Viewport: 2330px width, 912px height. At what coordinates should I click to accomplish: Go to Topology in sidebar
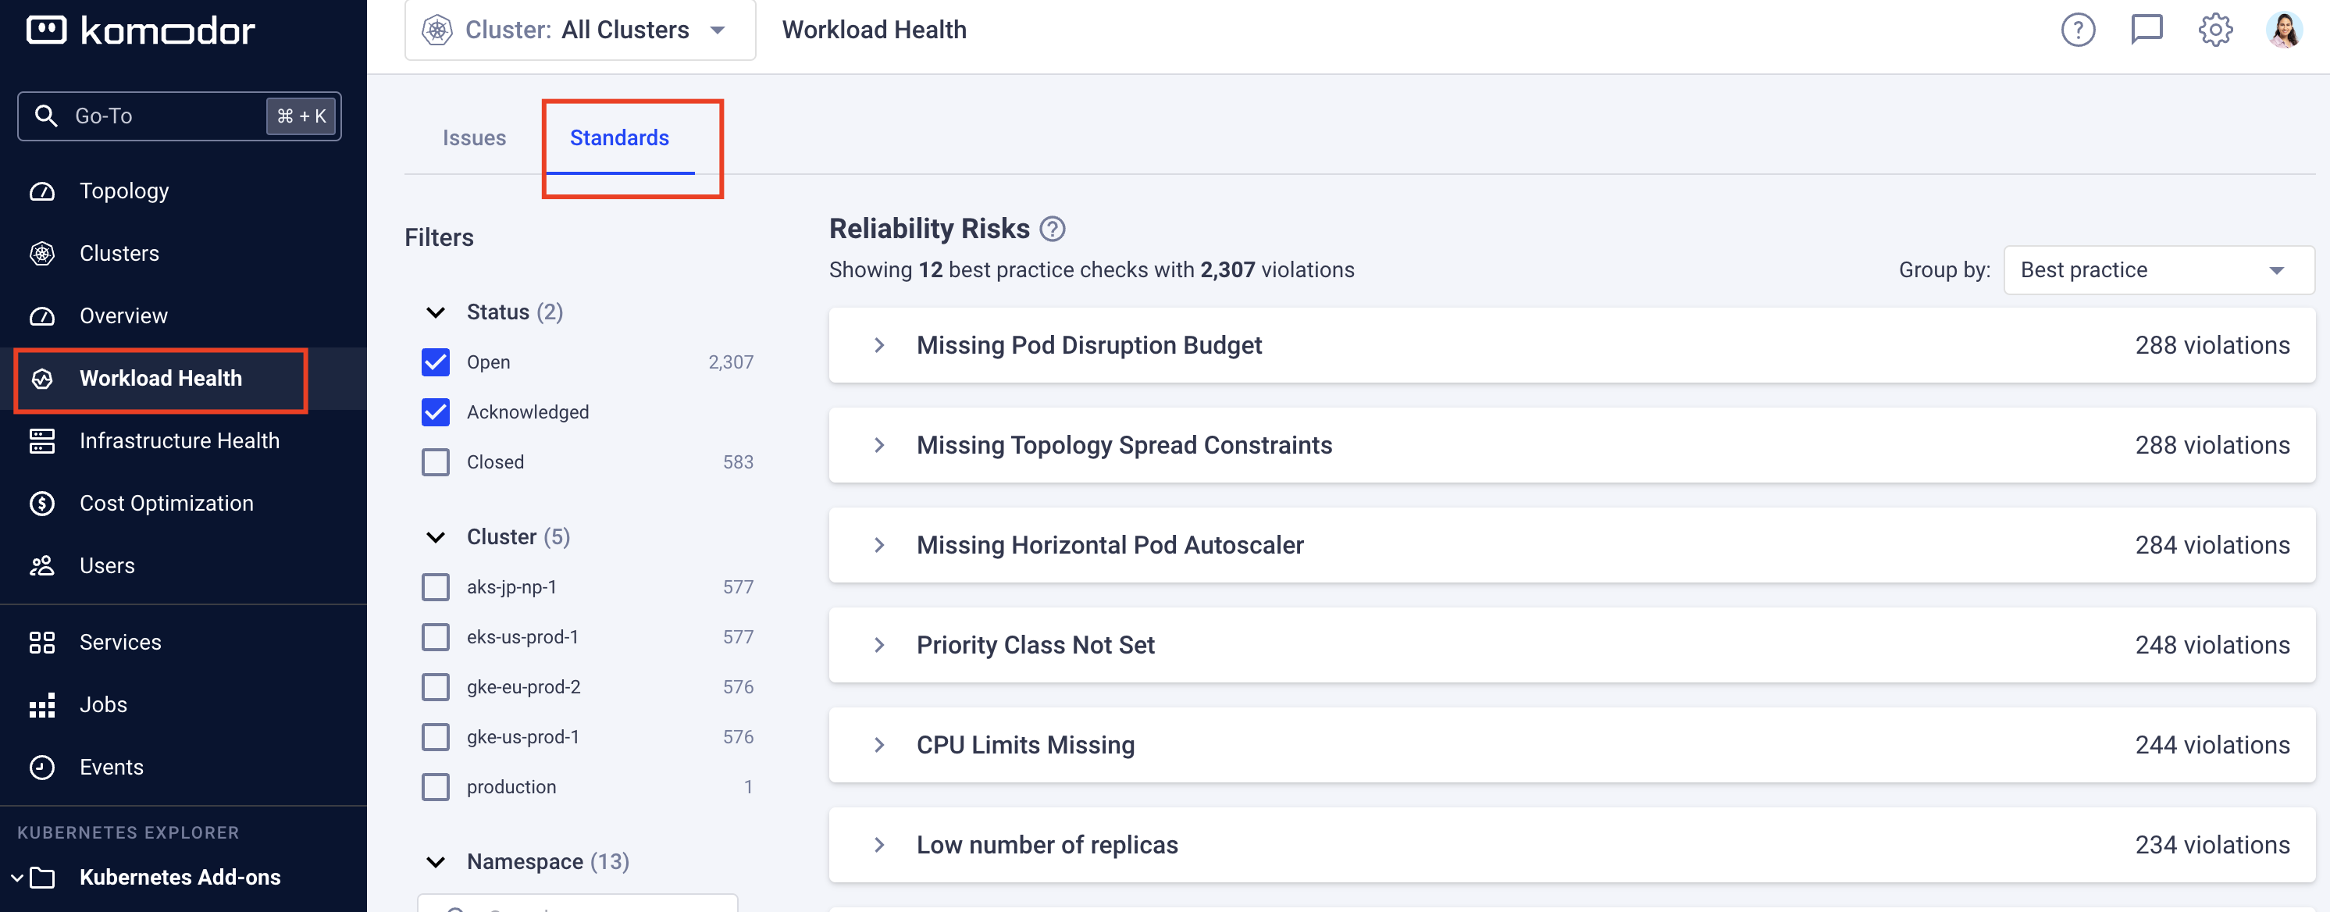[124, 191]
